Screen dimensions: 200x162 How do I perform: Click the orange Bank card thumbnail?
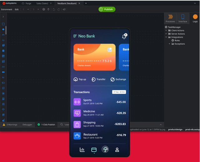94,57
